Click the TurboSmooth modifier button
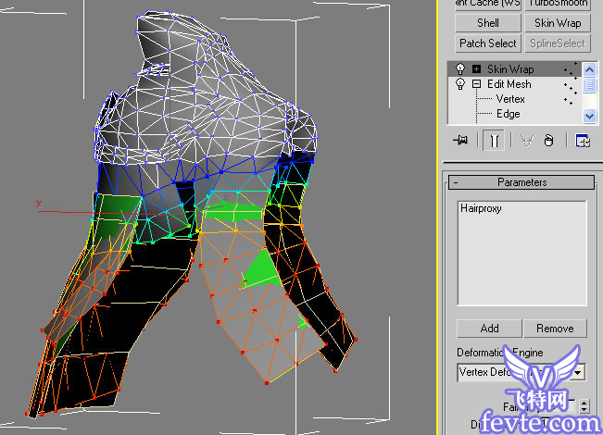Image resolution: width=603 pixels, height=435 pixels. 558,5
